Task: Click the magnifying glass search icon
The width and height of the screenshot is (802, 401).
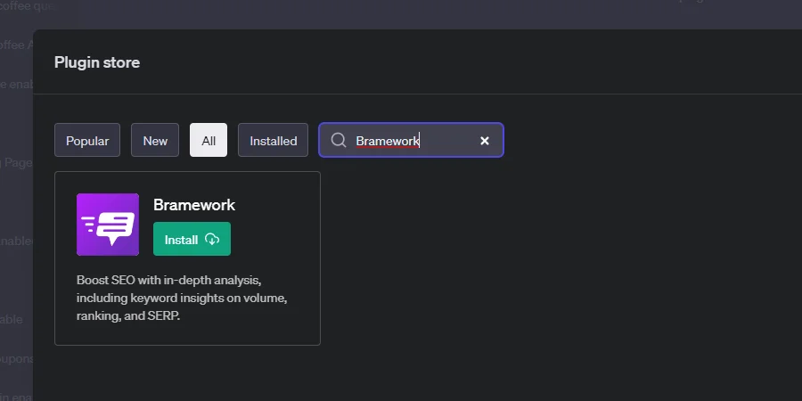Action: click(x=339, y=140)
